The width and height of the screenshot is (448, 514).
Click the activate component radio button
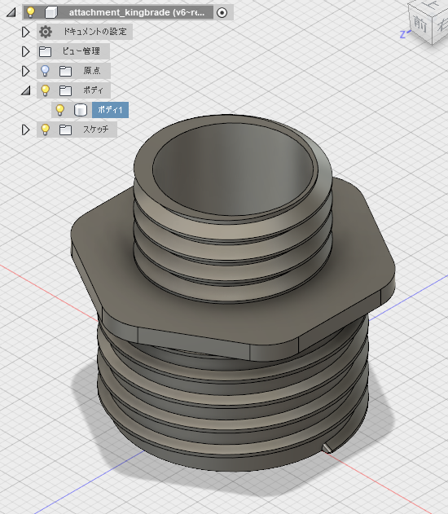pos(222,13)
